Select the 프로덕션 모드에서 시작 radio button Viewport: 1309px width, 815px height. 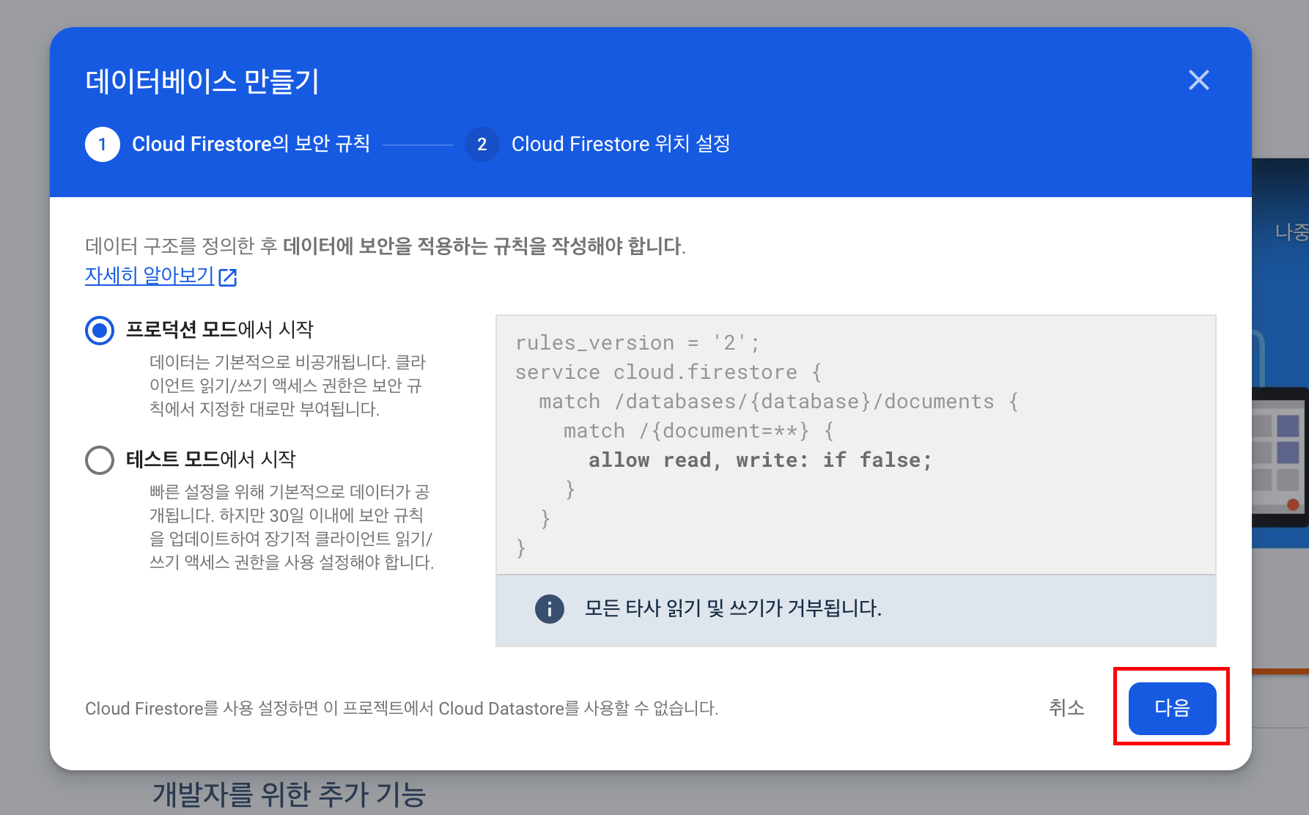pos(100,331)
